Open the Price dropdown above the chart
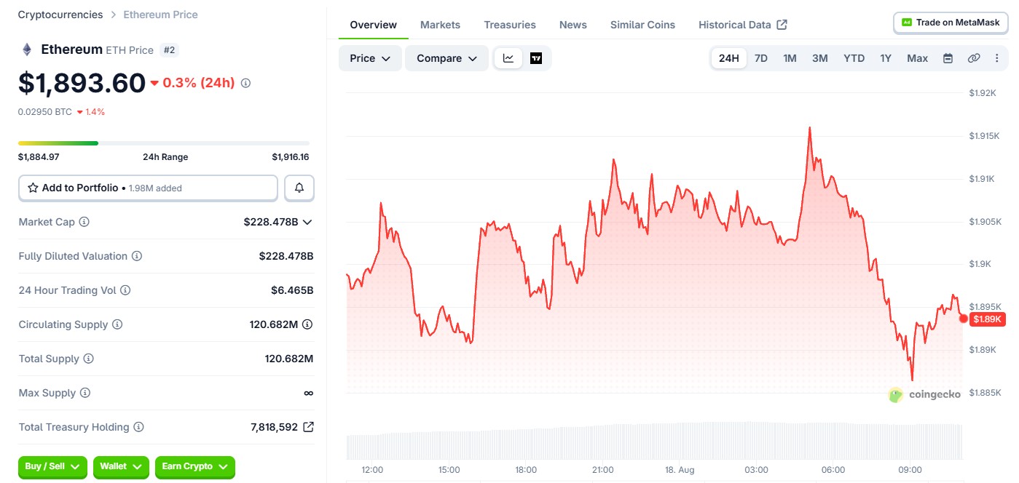 coord(370,58)
